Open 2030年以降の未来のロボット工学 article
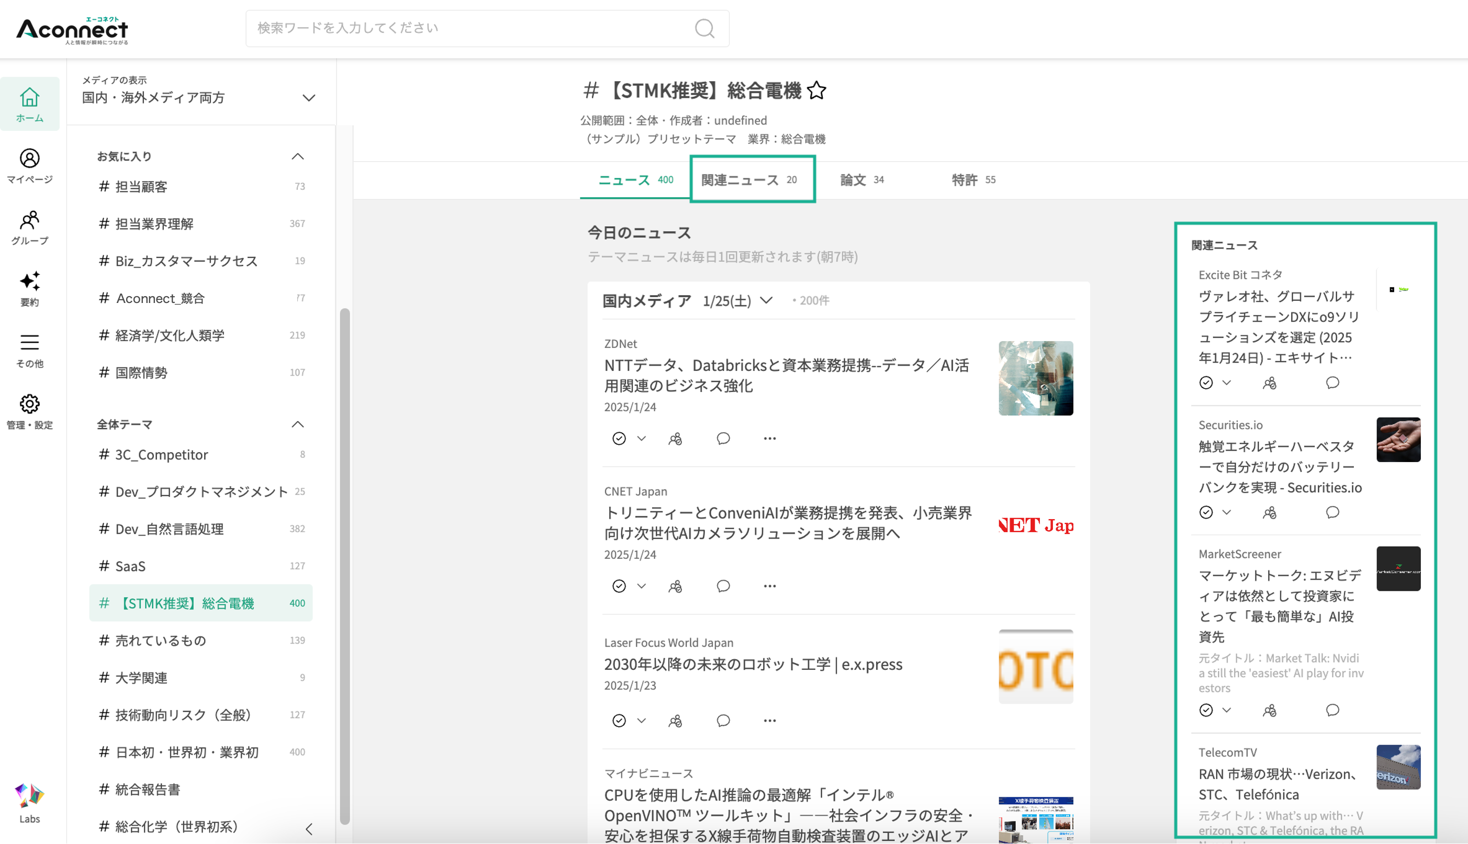Viewport: 1468px width, 844px height. [753, 665]
